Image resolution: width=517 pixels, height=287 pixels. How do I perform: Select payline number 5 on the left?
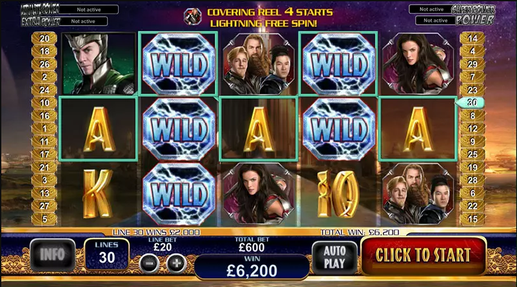point(44,219)
